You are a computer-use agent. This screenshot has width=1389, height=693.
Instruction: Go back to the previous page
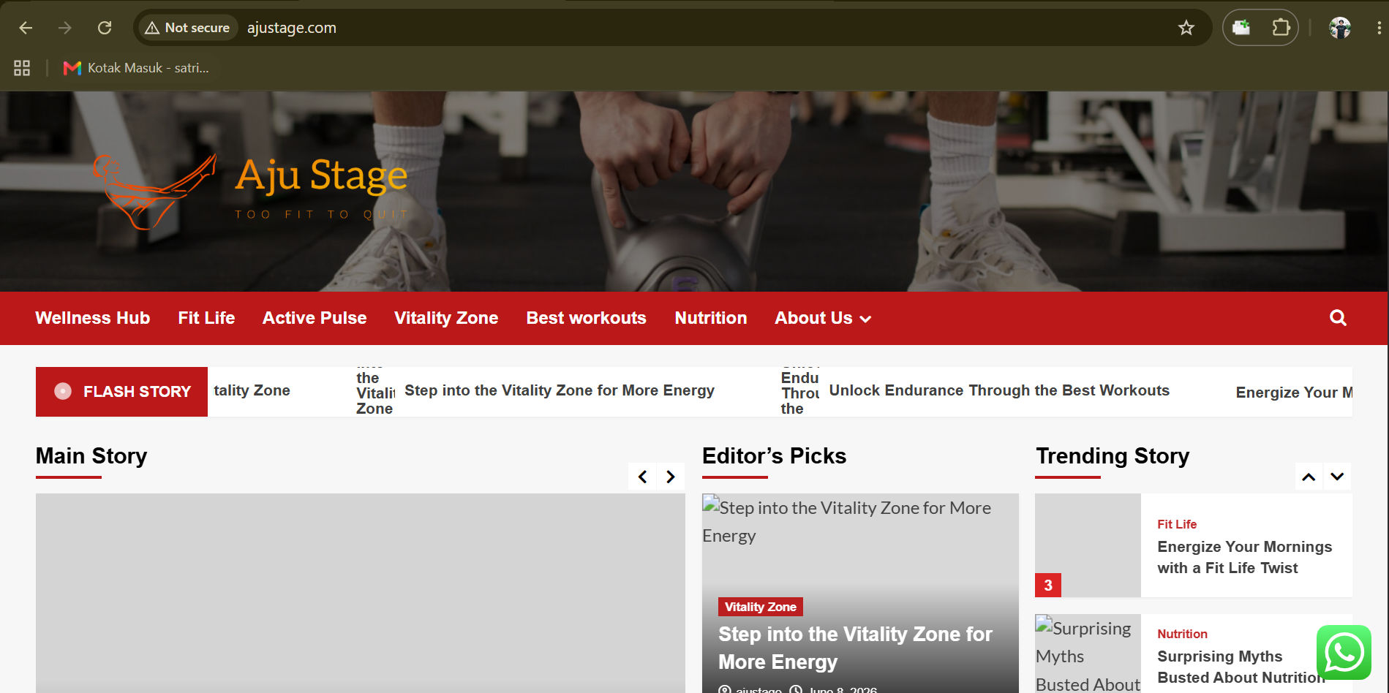26,28
